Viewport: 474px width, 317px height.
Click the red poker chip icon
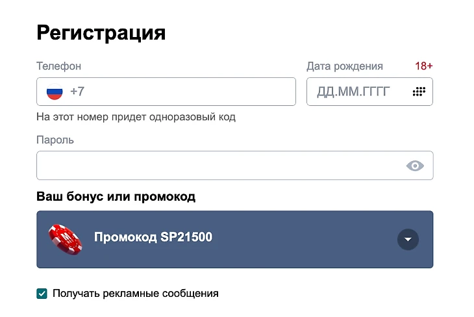pyautogui.click(x=66, y=239)
